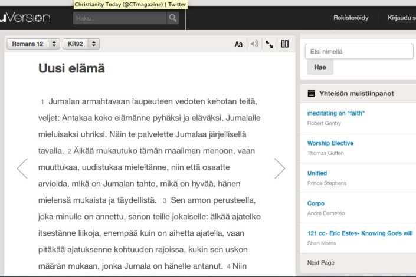Open the Romans 12 chapter selector
Screen dimensions: 416x277
33,44
